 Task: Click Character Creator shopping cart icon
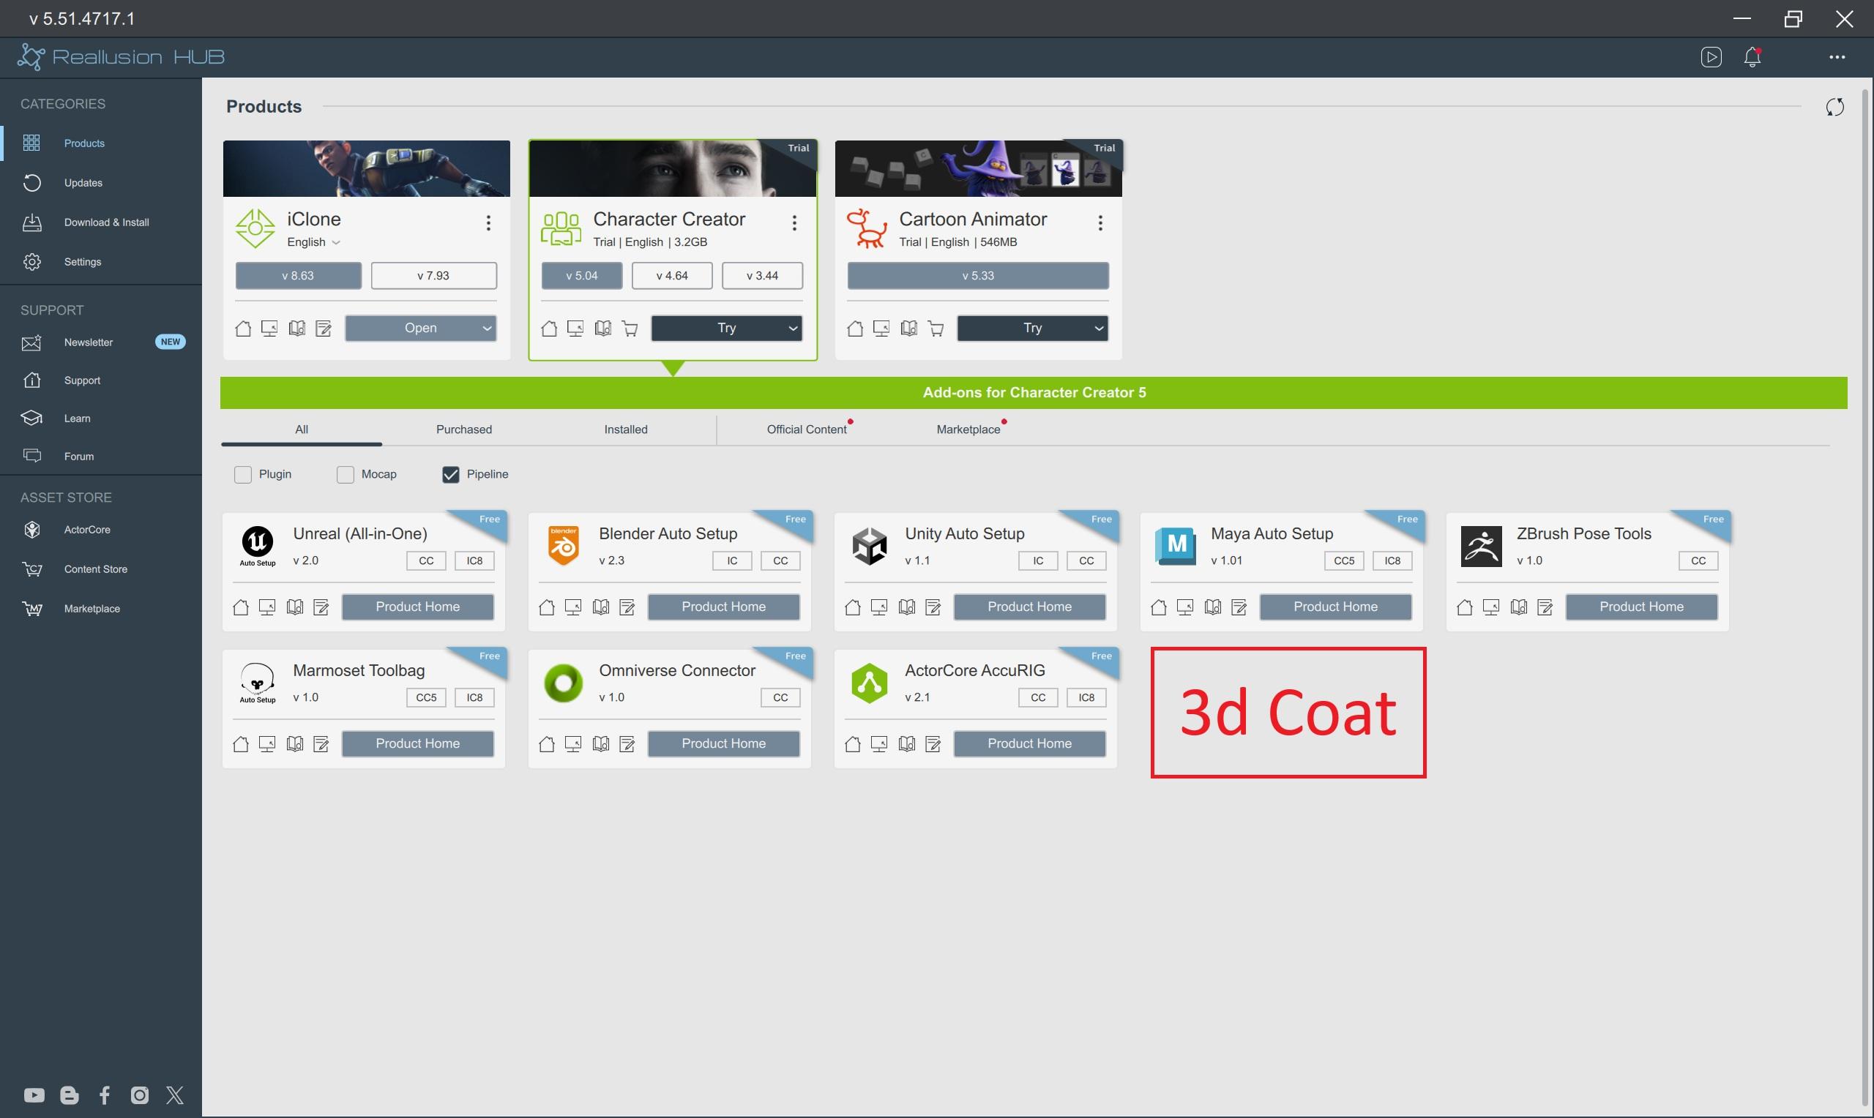[x=630, y=329]
